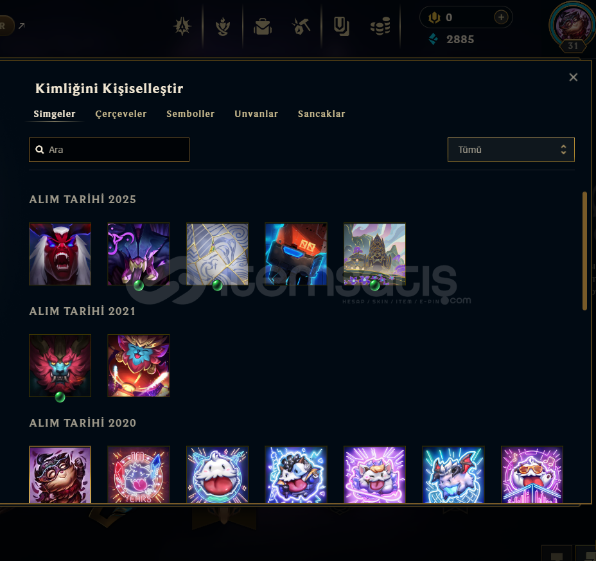Select the red demon face summoner icon
The image size is (596, 561).
60,254
